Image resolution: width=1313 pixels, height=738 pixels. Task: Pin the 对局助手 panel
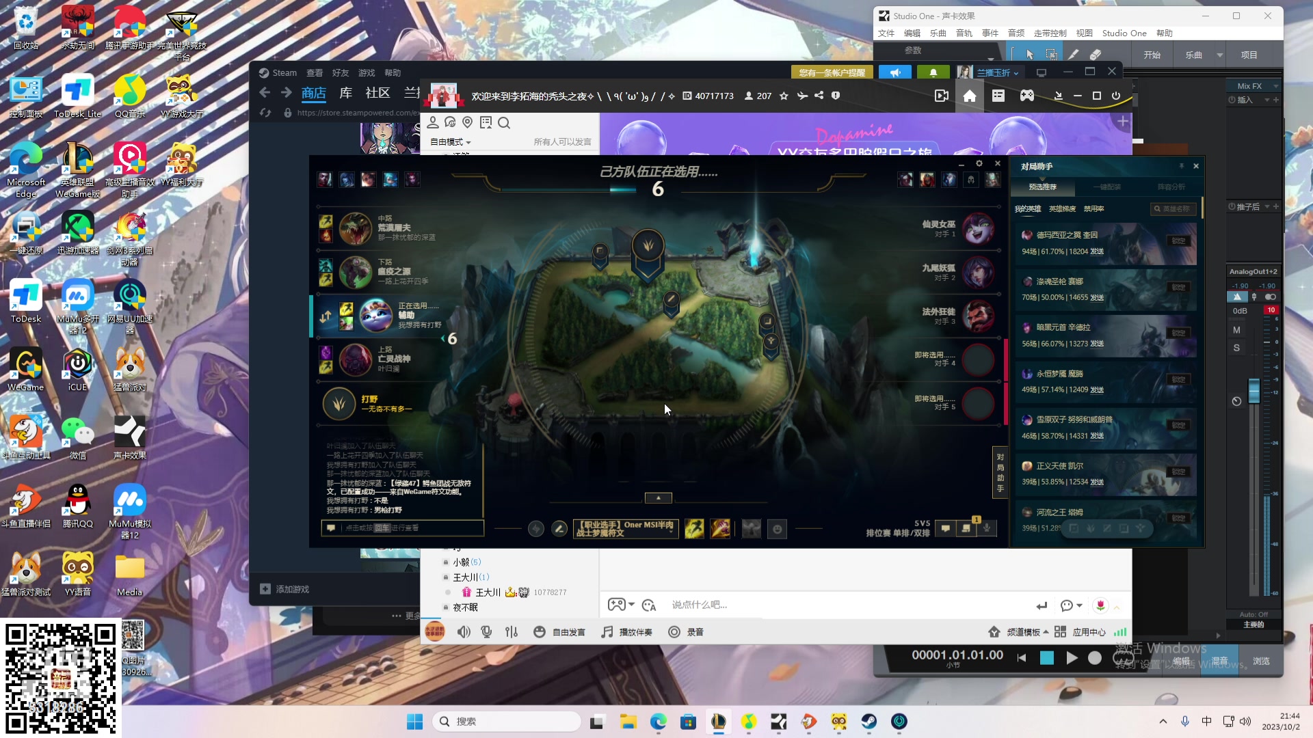coord(1181,166)
